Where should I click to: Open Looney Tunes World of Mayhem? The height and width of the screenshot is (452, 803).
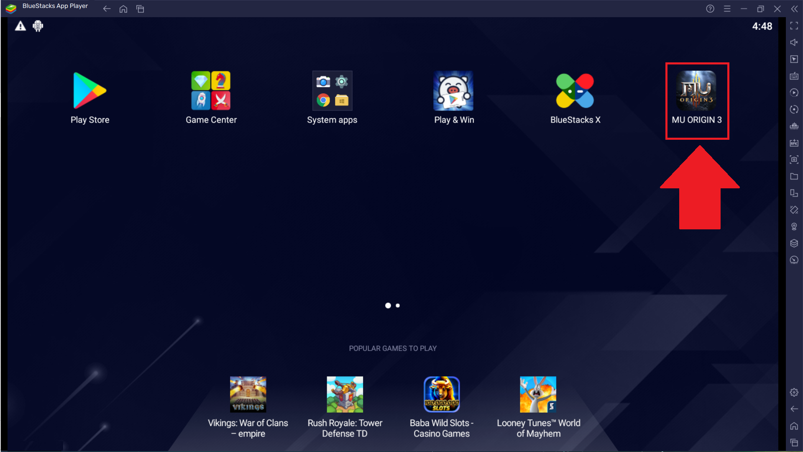point(538,394)
